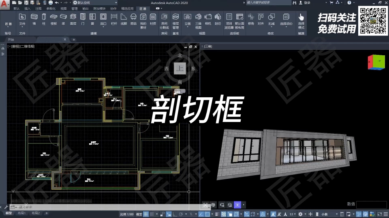Click the 上 top face of ViewCube
This screenshot has width=389, height=218.
180,69
